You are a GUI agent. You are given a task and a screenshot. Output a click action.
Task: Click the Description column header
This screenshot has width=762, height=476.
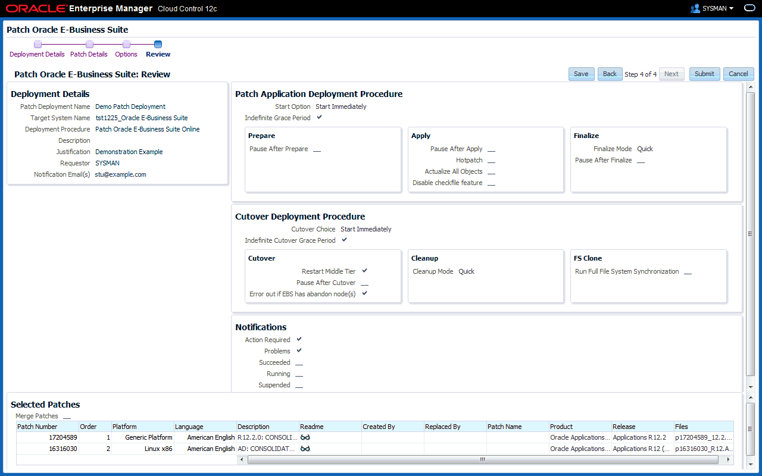tap(268, 427)
